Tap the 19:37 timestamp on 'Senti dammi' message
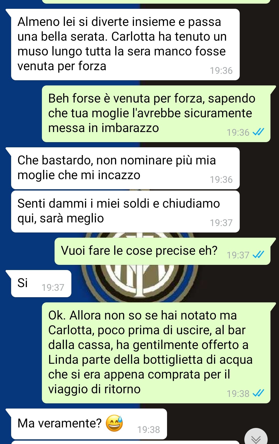Screen dimensions: 279x444 pyautogui.click(x=221, y=223)
